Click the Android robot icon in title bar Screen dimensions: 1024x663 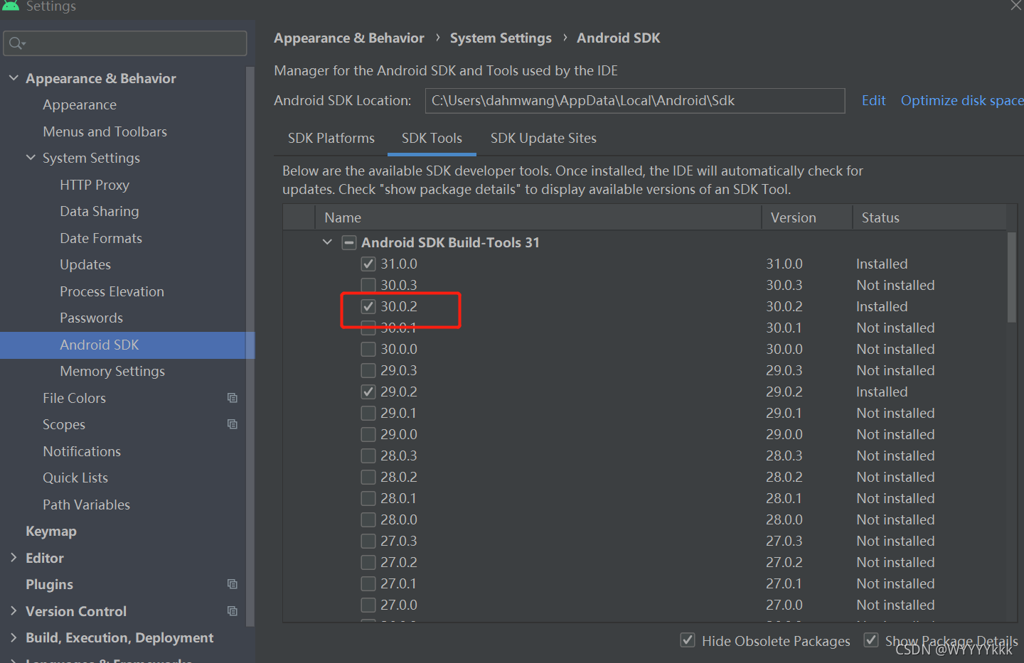[10, 6]
